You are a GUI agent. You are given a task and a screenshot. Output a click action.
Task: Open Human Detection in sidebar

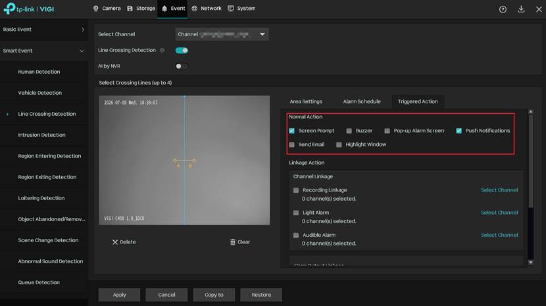pos(44,72)
